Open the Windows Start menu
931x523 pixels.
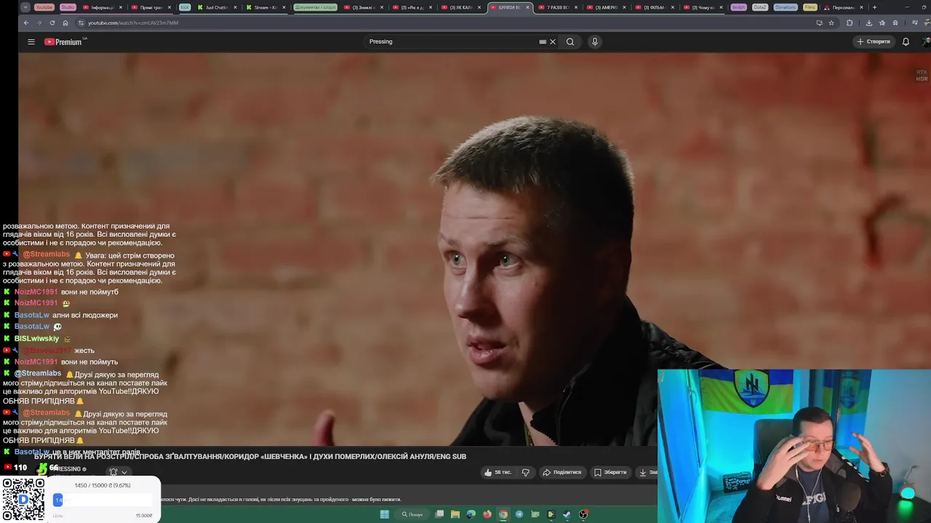(385, 514)
